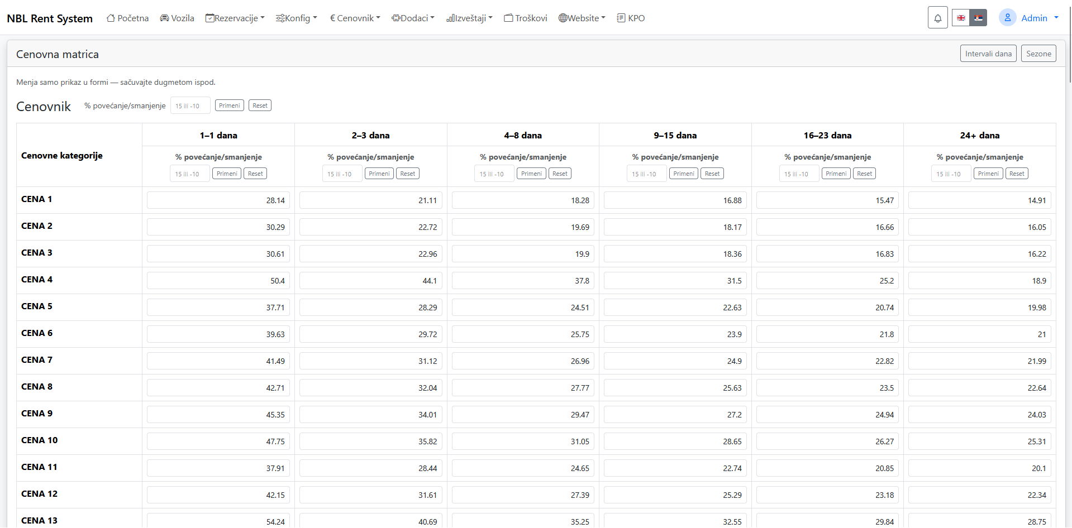Click the Intervali dana button
Viewport: 1072px width, 528px height.
point(988,54)
